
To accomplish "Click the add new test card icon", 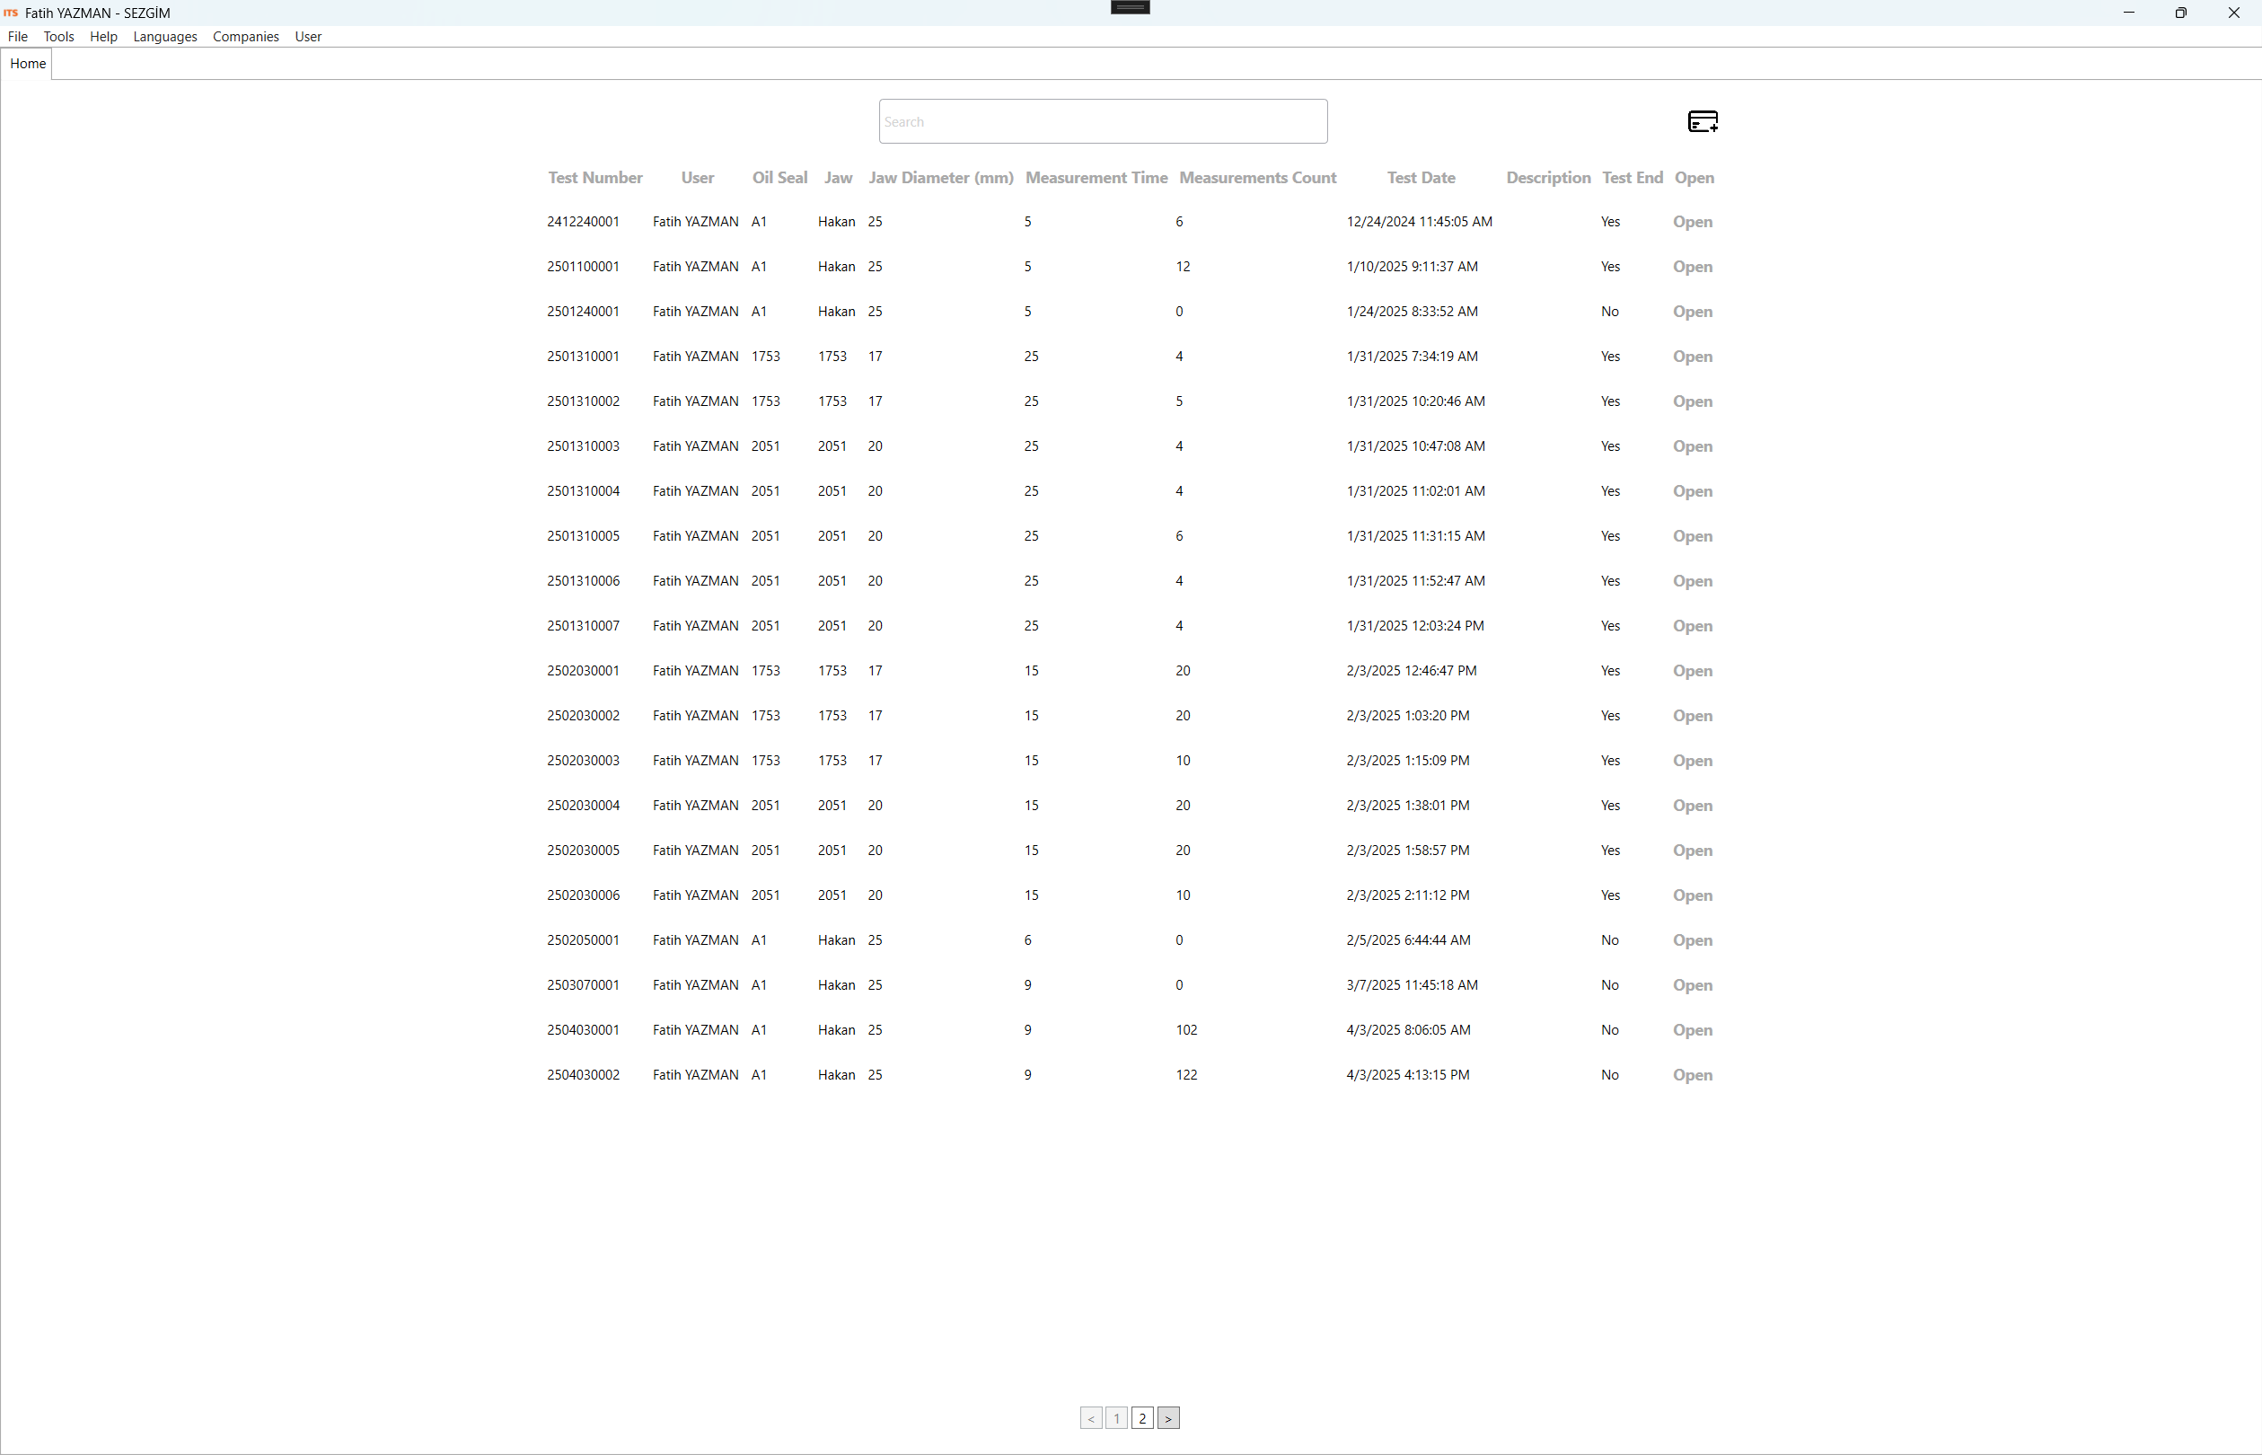I will 1702,122.
